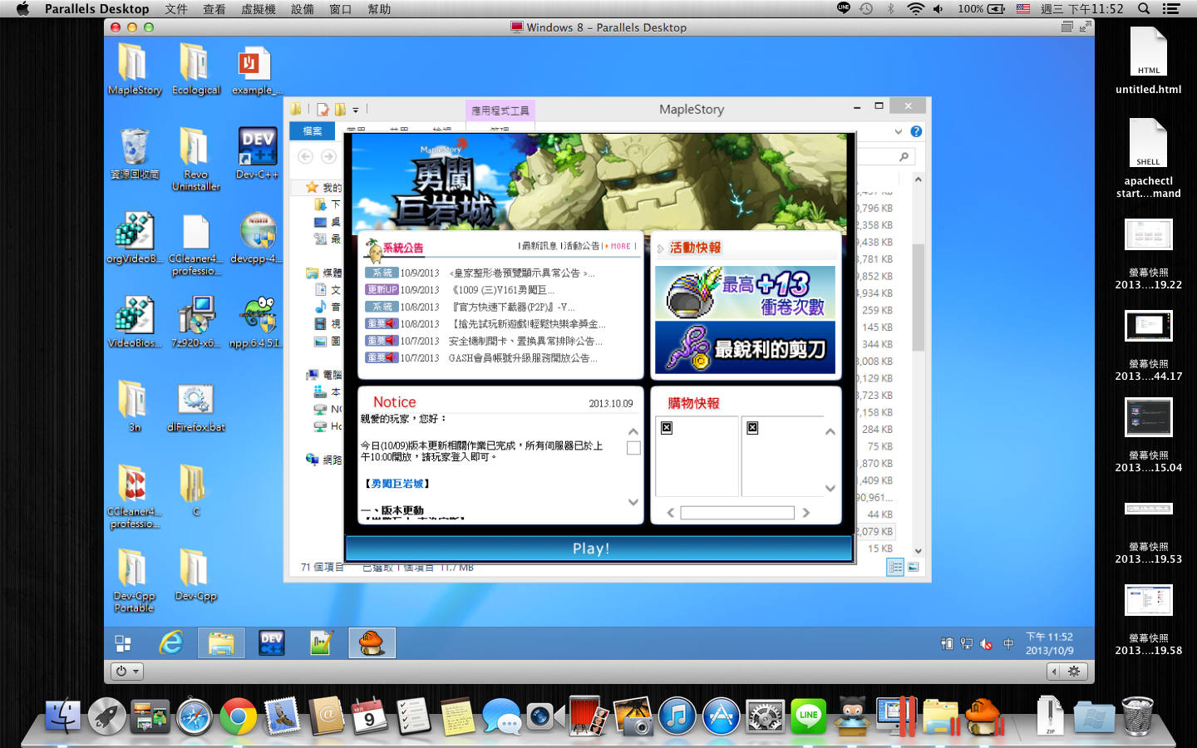Select the 網路 network item in the Explorer sidebar
This screenshot has height=748, width=1197.
(323, 459)
